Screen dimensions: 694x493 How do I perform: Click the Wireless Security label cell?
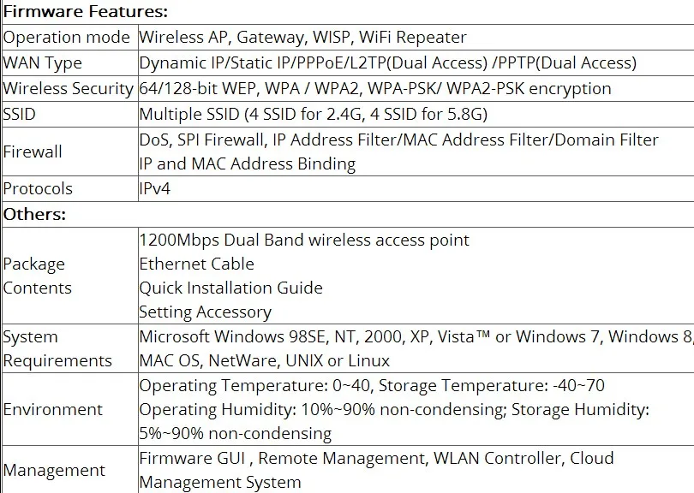(69, 89)
